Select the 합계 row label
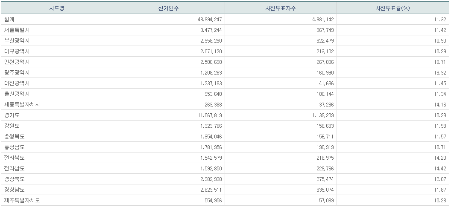 click(x=9, y=19)
